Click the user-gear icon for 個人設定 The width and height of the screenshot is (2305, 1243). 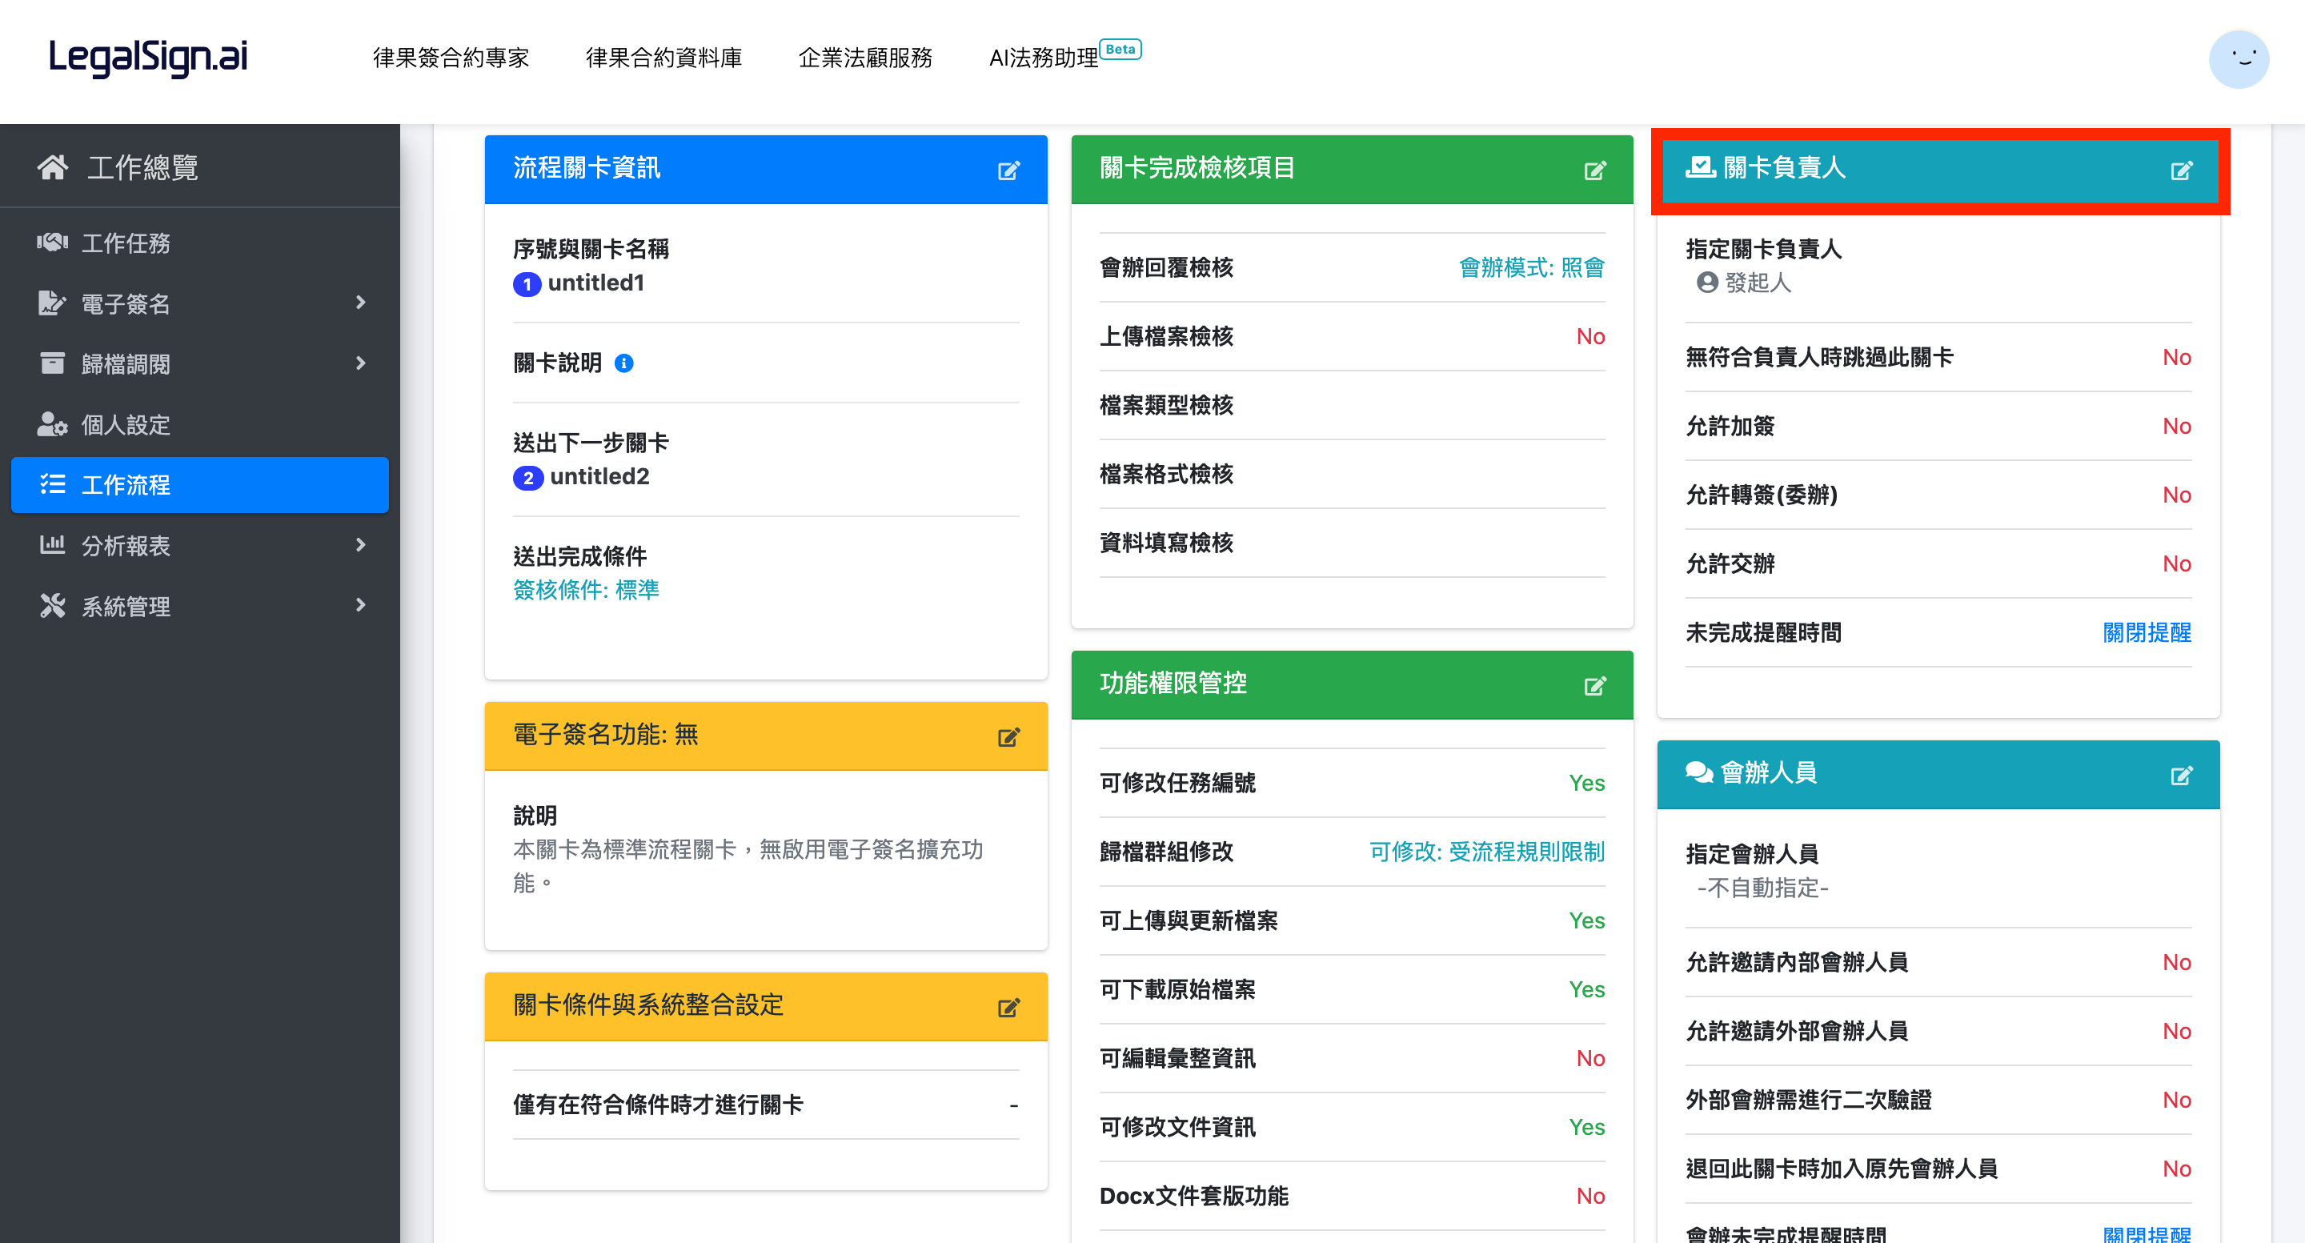(x=52, y=424)
